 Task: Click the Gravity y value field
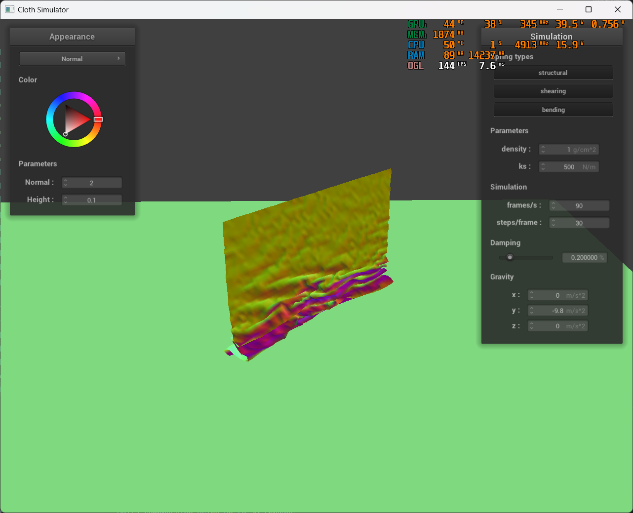[x=558, y=311]
